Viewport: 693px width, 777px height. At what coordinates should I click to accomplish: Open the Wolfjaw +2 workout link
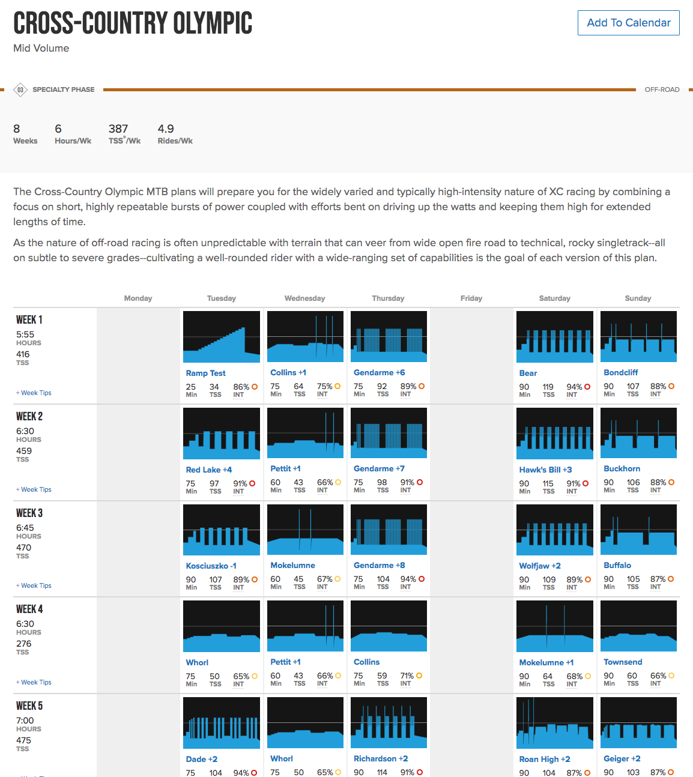tap(540, 566)
